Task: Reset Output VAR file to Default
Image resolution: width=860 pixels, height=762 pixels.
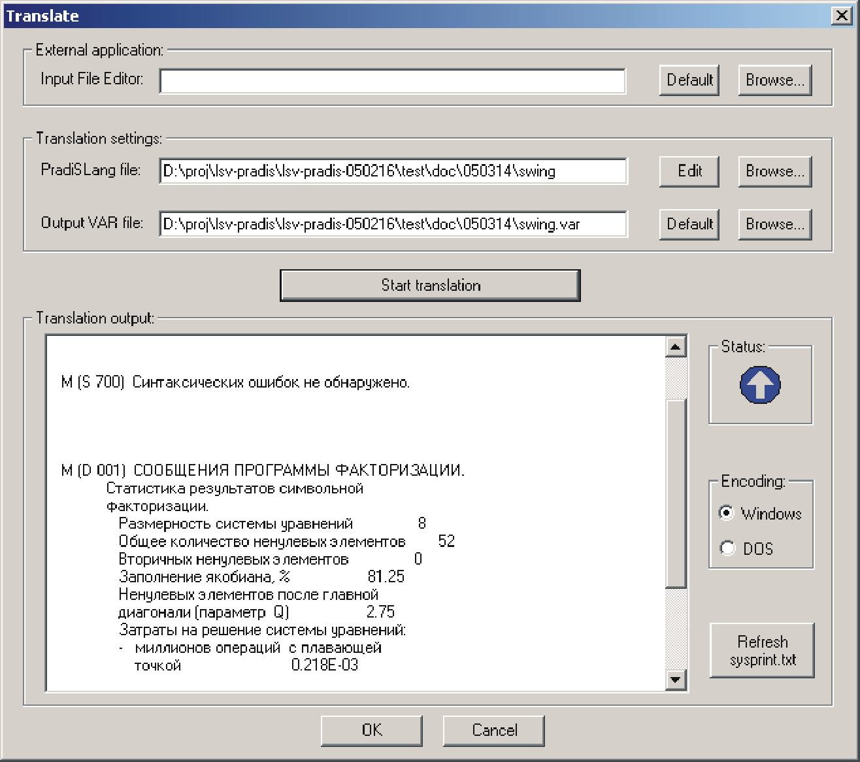Action: [x=689, y=224]
